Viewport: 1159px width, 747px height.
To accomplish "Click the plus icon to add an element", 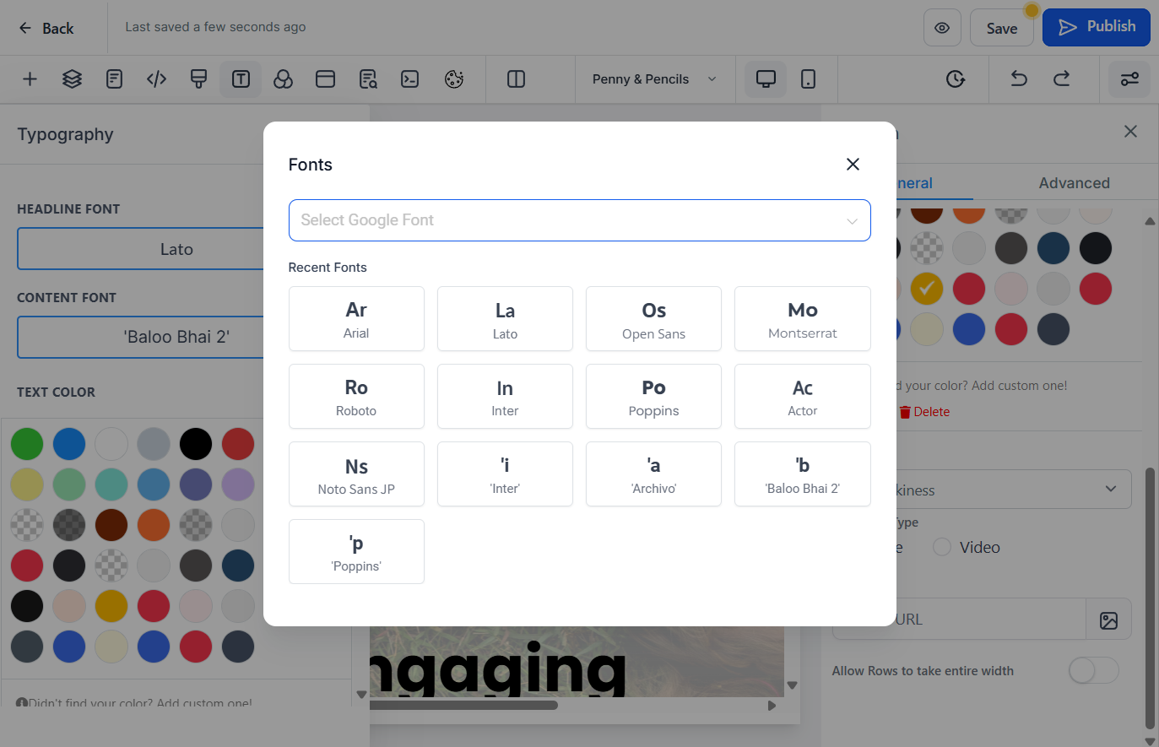I will click(30, 79).
